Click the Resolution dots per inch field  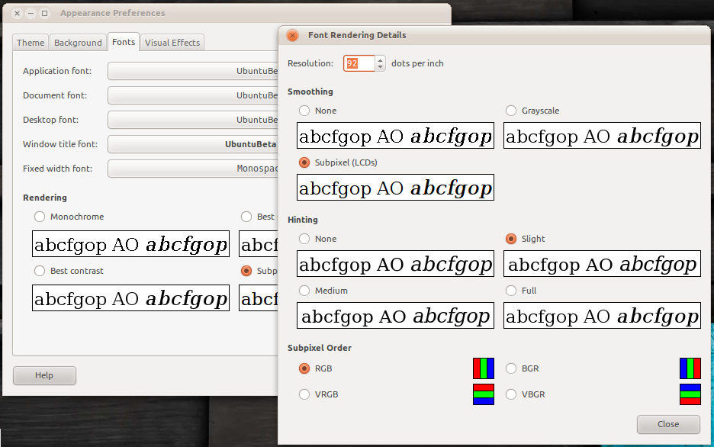coord(359,63)
